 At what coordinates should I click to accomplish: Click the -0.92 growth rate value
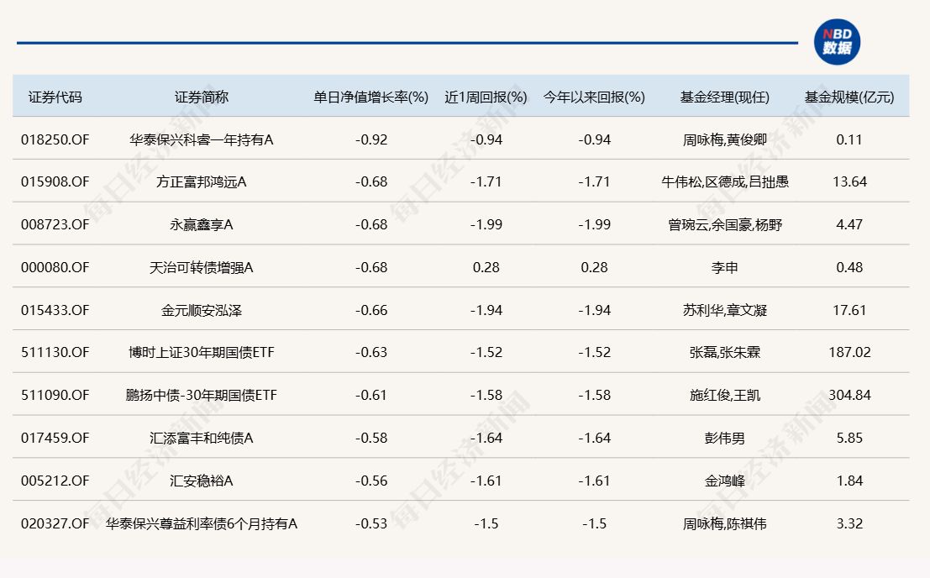[370, 139]
